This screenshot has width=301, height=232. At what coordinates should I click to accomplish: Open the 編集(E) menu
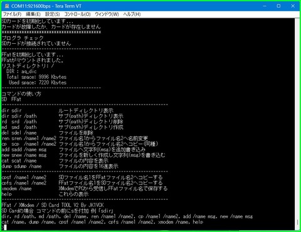33,14
